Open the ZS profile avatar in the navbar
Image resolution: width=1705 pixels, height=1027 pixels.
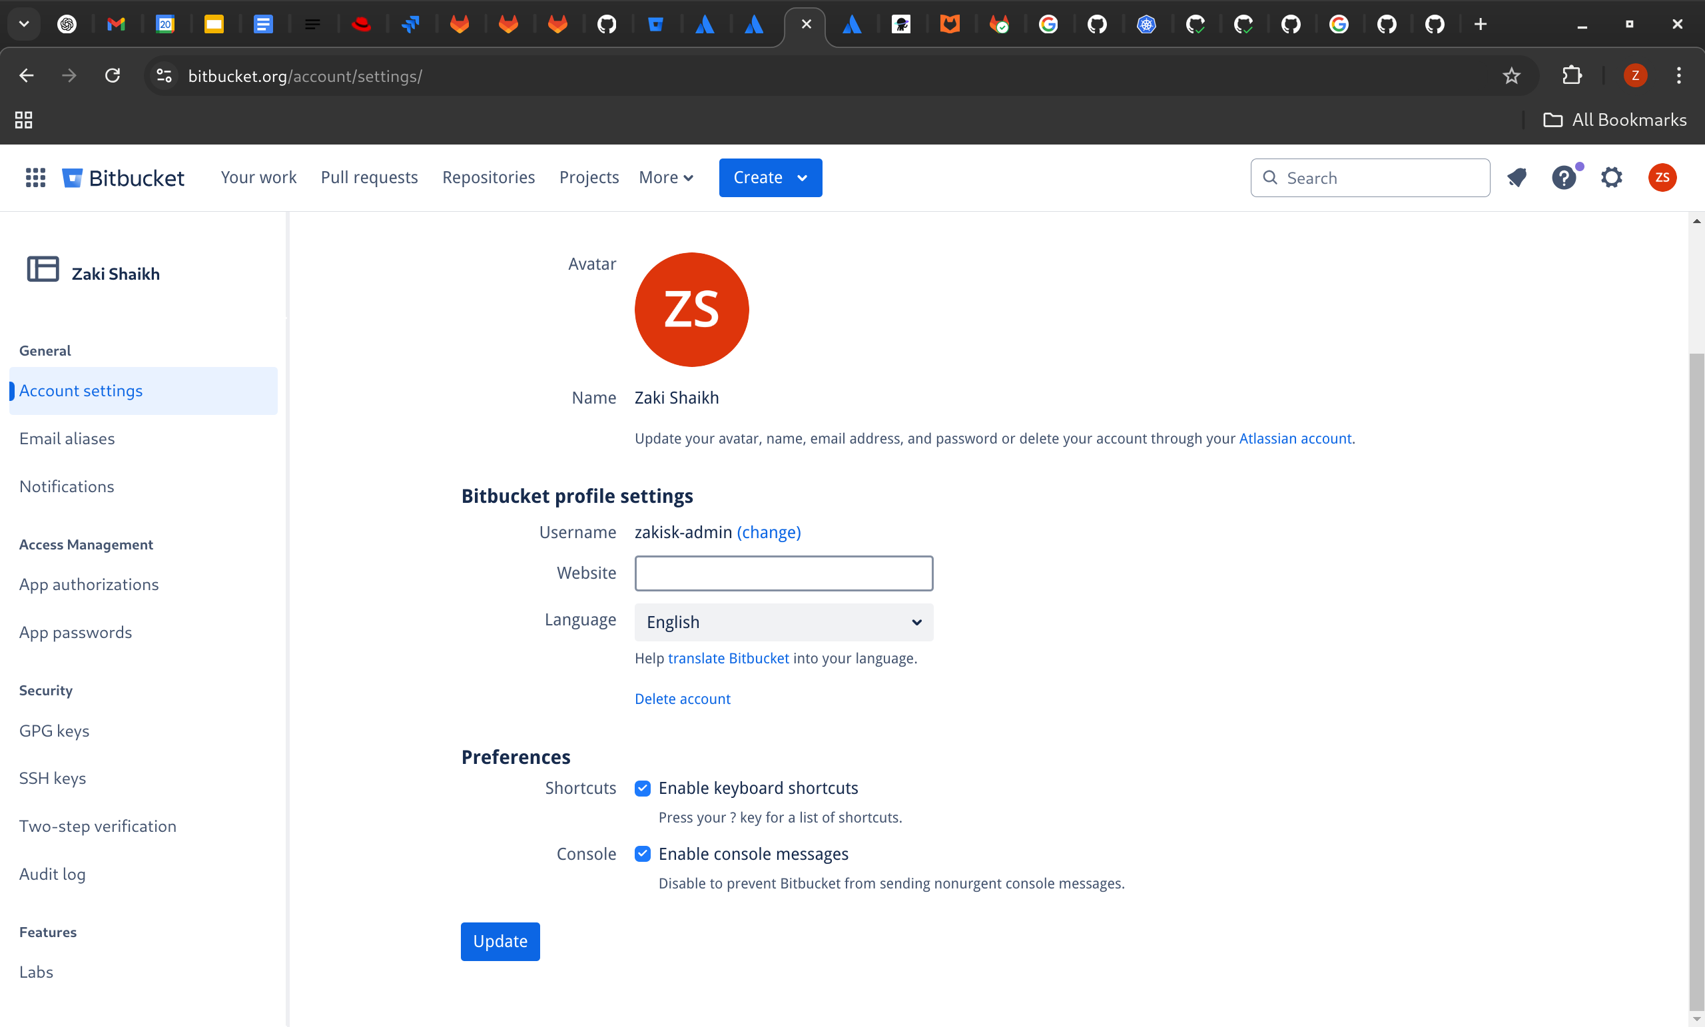click(1663, 177)
